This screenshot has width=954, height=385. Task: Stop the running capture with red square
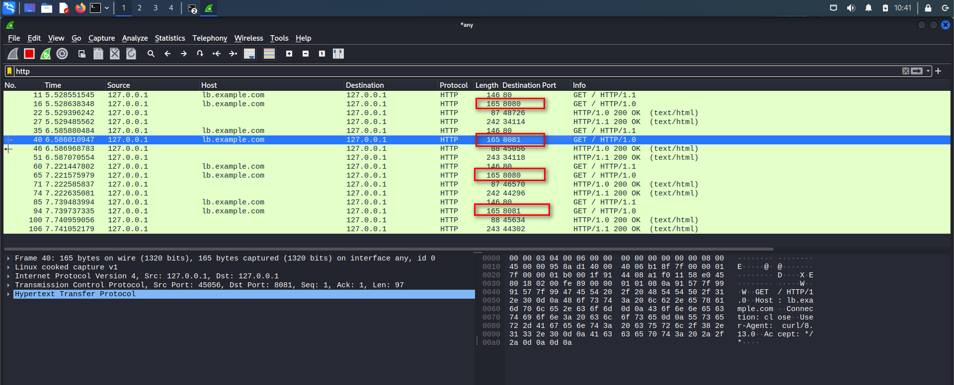point(29,54)
